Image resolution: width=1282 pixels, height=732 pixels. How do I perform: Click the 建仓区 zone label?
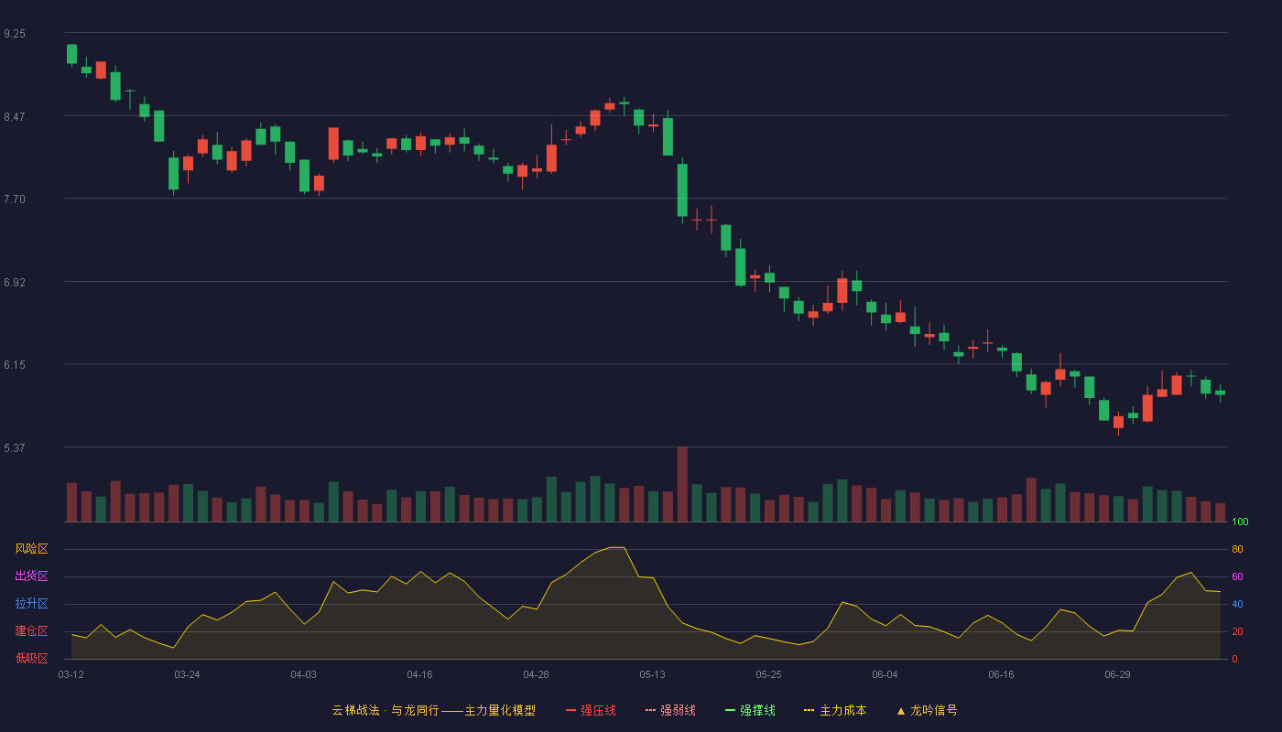[x=31, y=631]
